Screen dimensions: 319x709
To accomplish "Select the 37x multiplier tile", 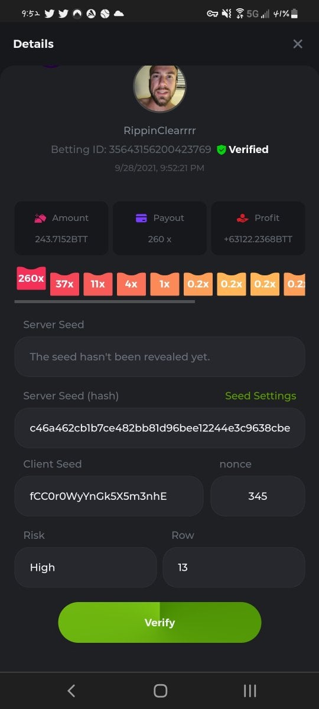I will 64,284.
